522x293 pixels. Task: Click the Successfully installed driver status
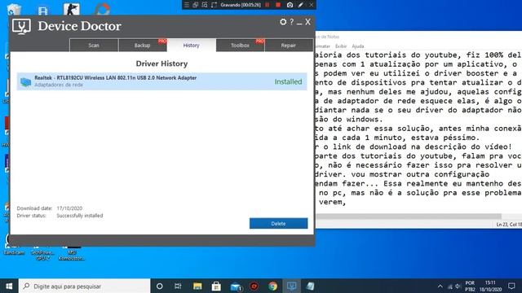[x=80, y=216]
